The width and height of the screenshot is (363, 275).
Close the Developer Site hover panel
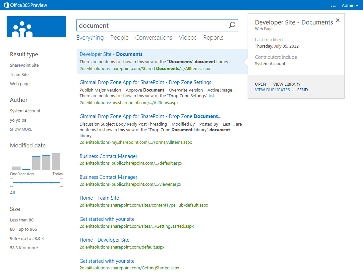(x=338, y=20)
